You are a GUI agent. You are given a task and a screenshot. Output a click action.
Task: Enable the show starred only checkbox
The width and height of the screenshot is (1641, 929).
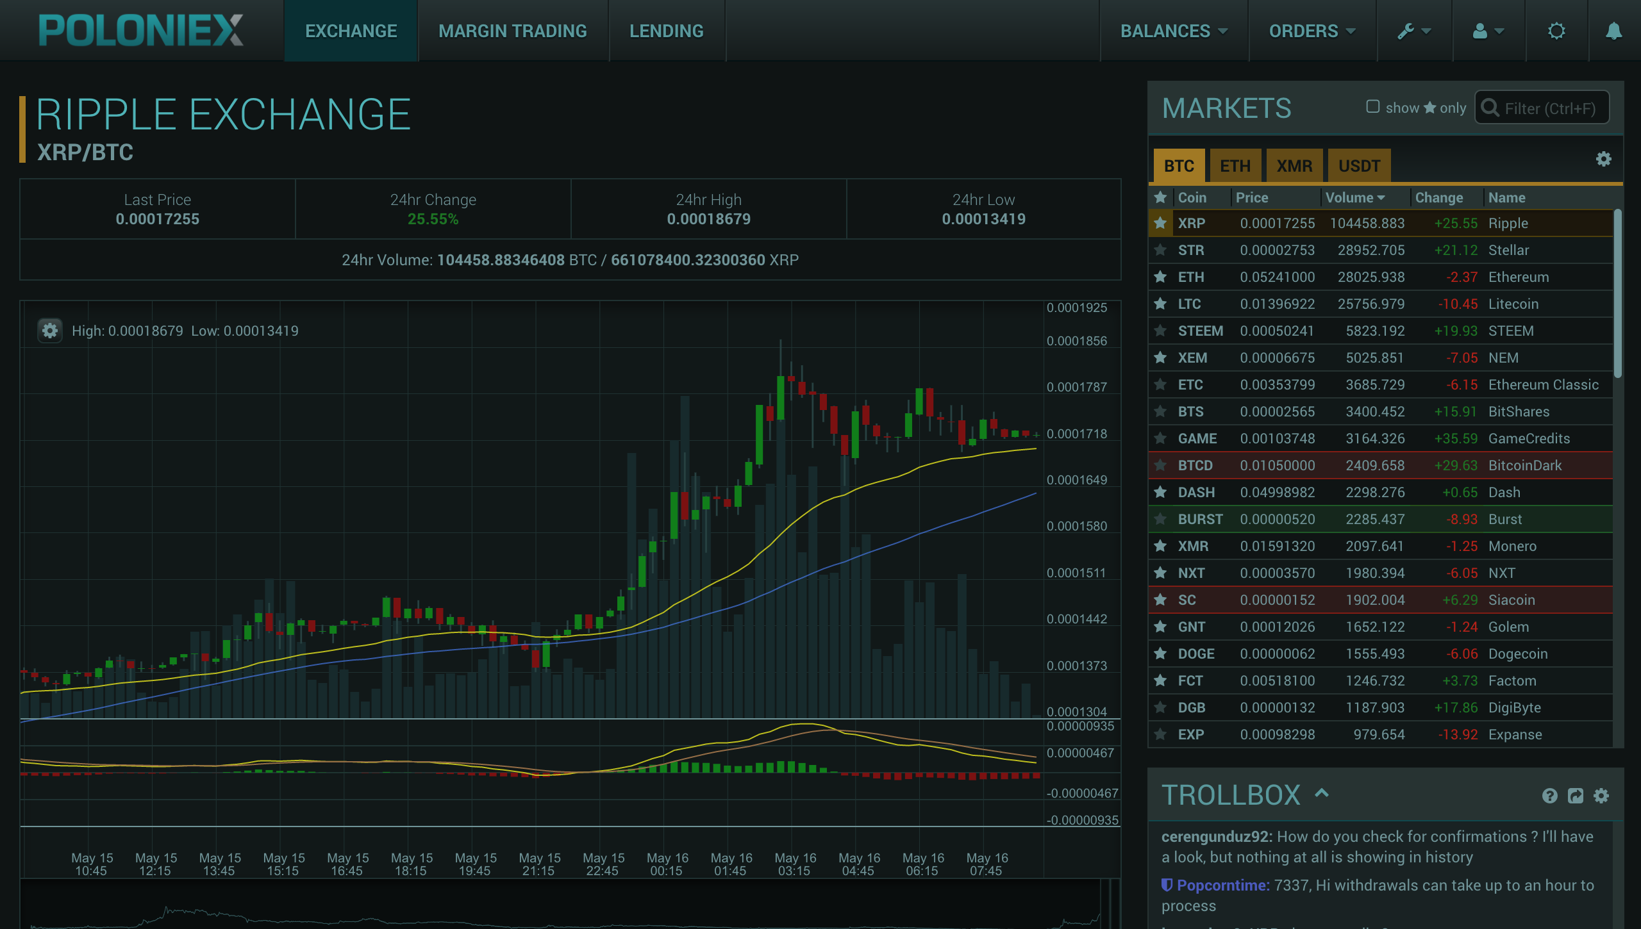pos(1372,106)
